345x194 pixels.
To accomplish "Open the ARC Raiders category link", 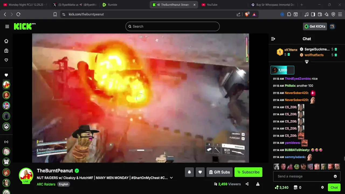I will [x=46, y=184].
